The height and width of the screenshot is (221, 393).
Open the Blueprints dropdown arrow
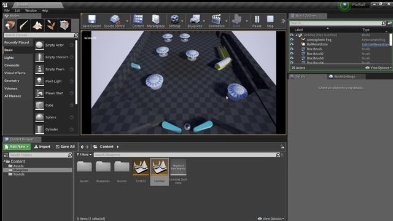pyautogui.click(x=204, y=21)
